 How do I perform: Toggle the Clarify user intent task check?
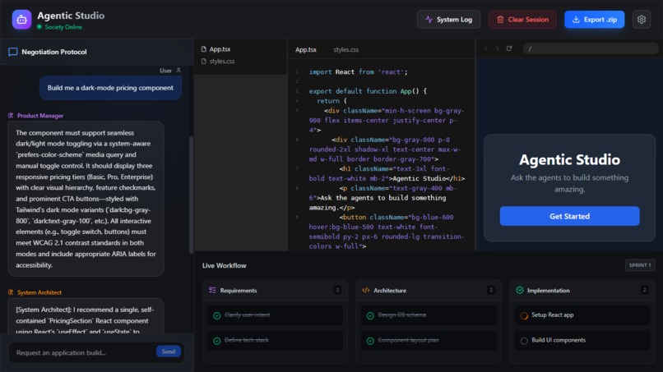point(217,315)
